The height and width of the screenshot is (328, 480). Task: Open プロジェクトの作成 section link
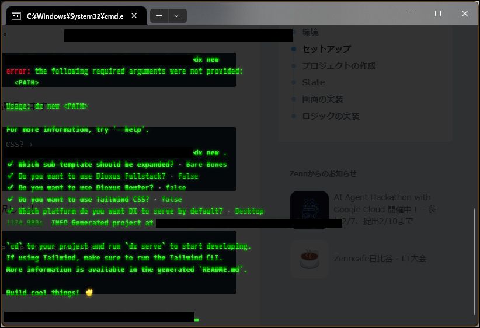click(339, 66)
